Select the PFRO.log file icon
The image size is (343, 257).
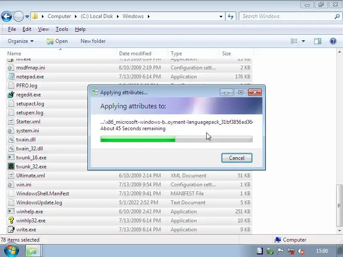tap(11, 86)
